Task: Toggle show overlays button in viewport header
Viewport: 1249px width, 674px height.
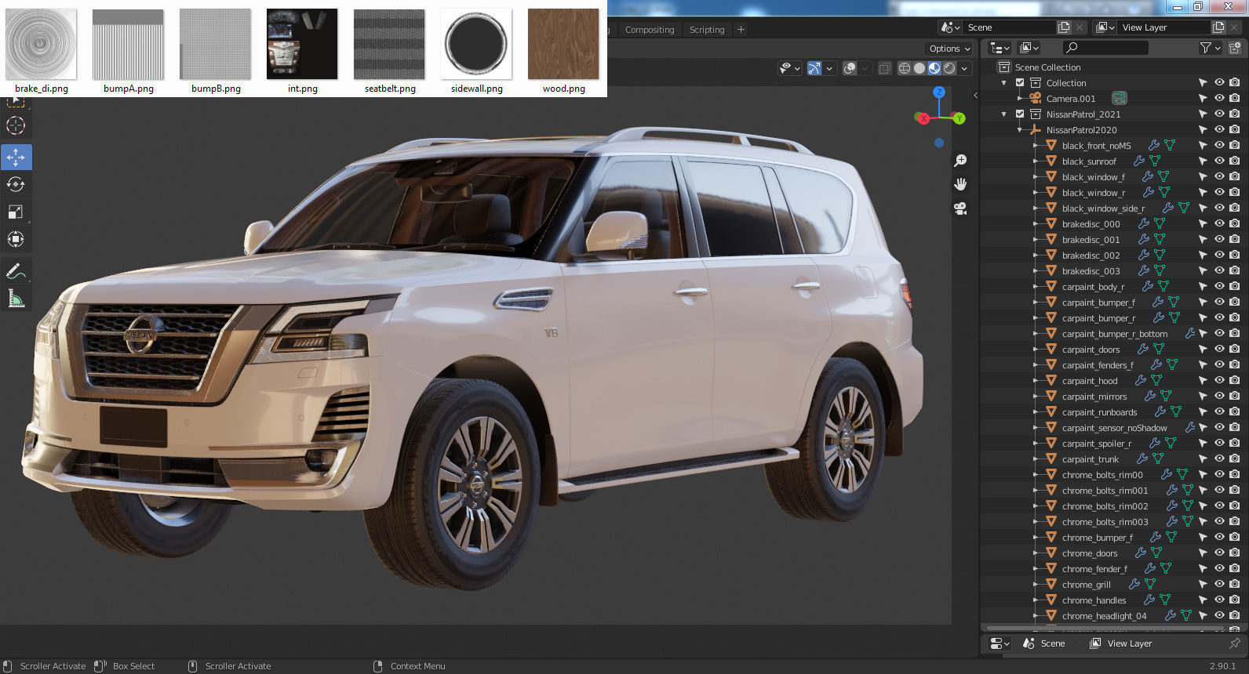Action: 850,68
